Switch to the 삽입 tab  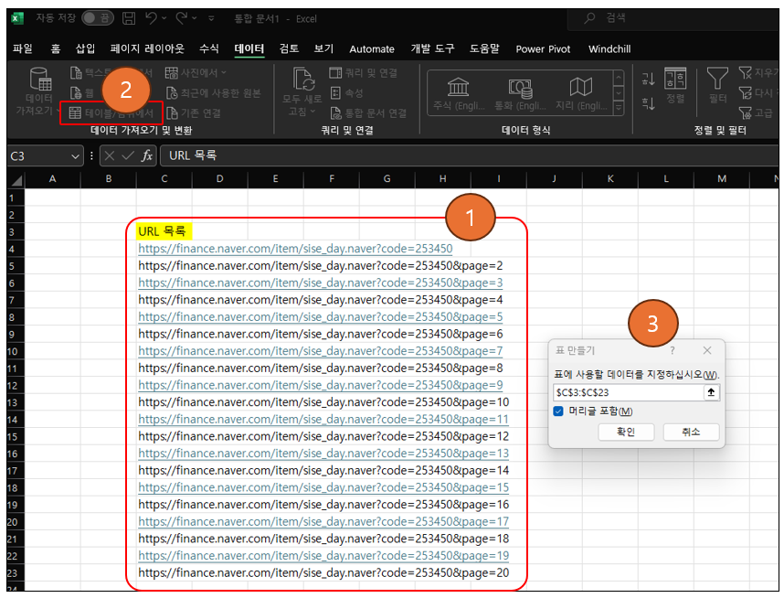(x=85, y=49)
